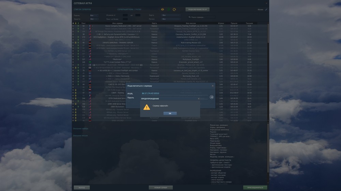Sort by the Имя сервера column header

point(117,23)
